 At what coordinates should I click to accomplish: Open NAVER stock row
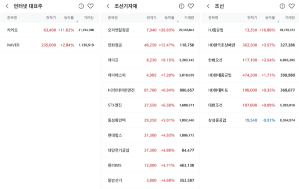50,45
